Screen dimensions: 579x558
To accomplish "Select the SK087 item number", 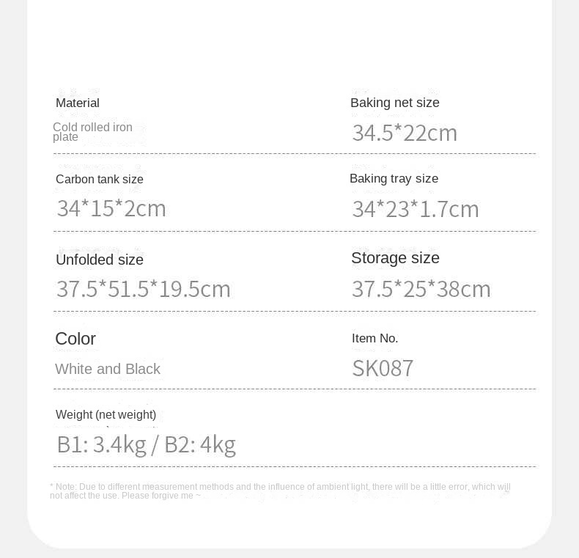I will click(383, 368).
